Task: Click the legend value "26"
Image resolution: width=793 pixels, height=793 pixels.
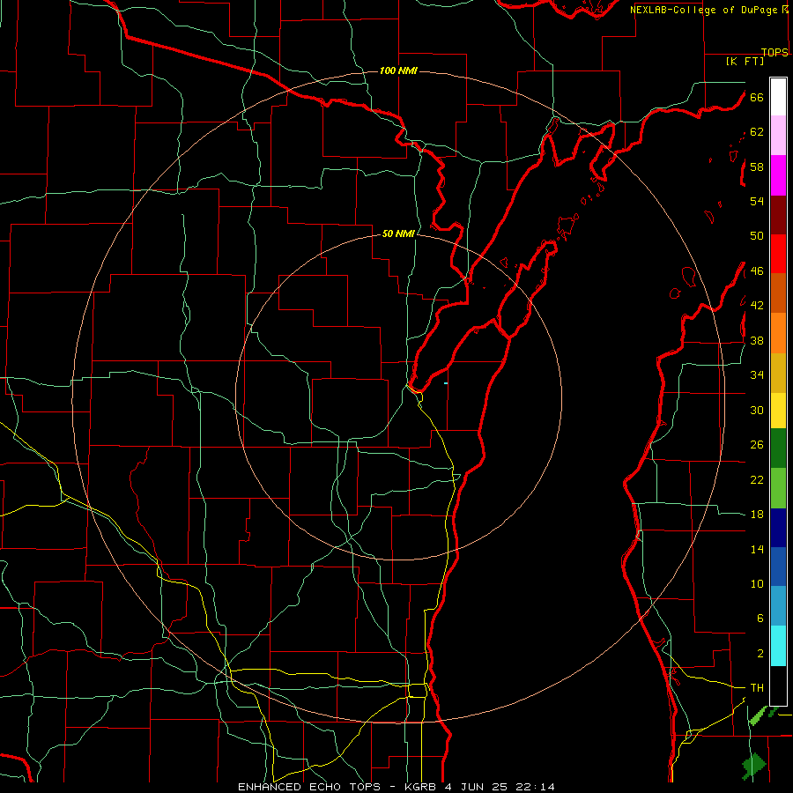Action: (757, 445)
